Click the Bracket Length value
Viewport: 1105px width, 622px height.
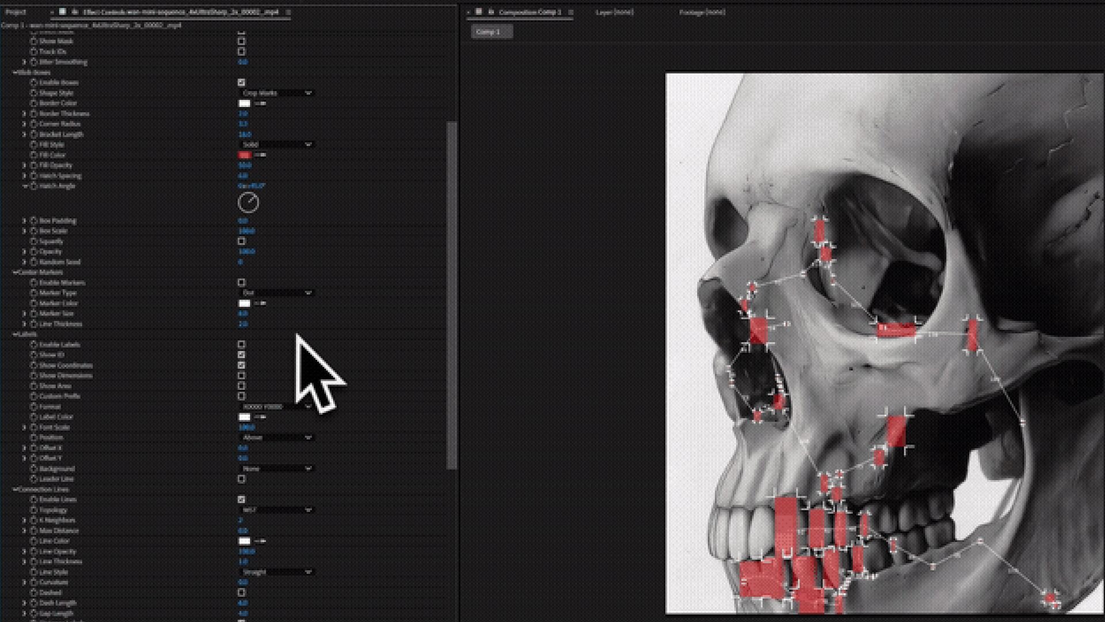click(245, 135)
